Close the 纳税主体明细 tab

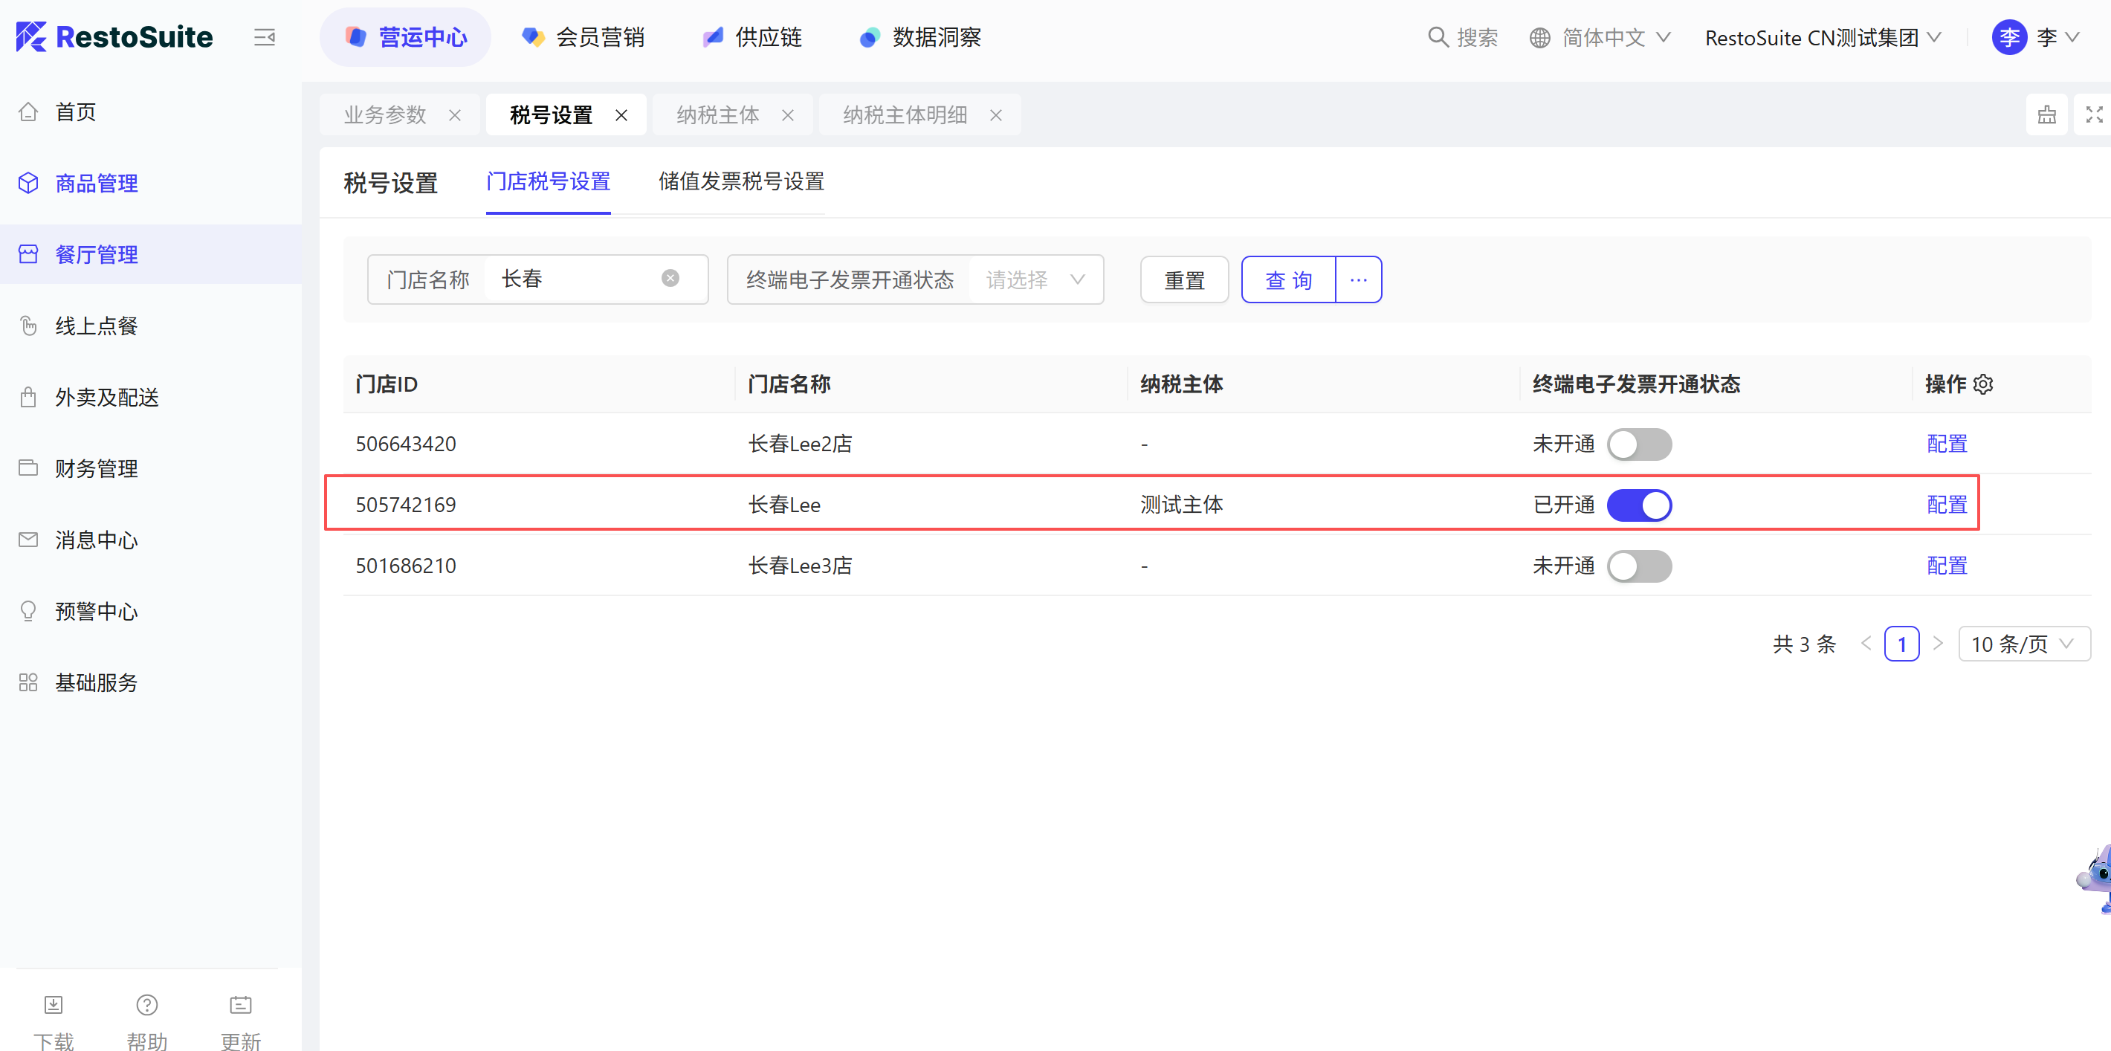(996, 115)
